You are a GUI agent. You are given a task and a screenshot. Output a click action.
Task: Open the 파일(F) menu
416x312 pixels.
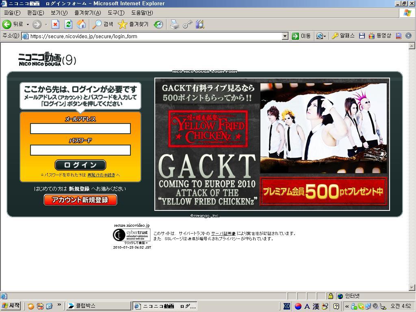(x=12, y=13)
